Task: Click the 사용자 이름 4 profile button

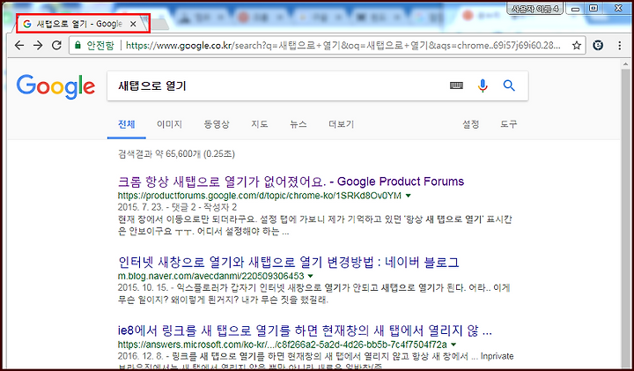Action: (535, 9)
